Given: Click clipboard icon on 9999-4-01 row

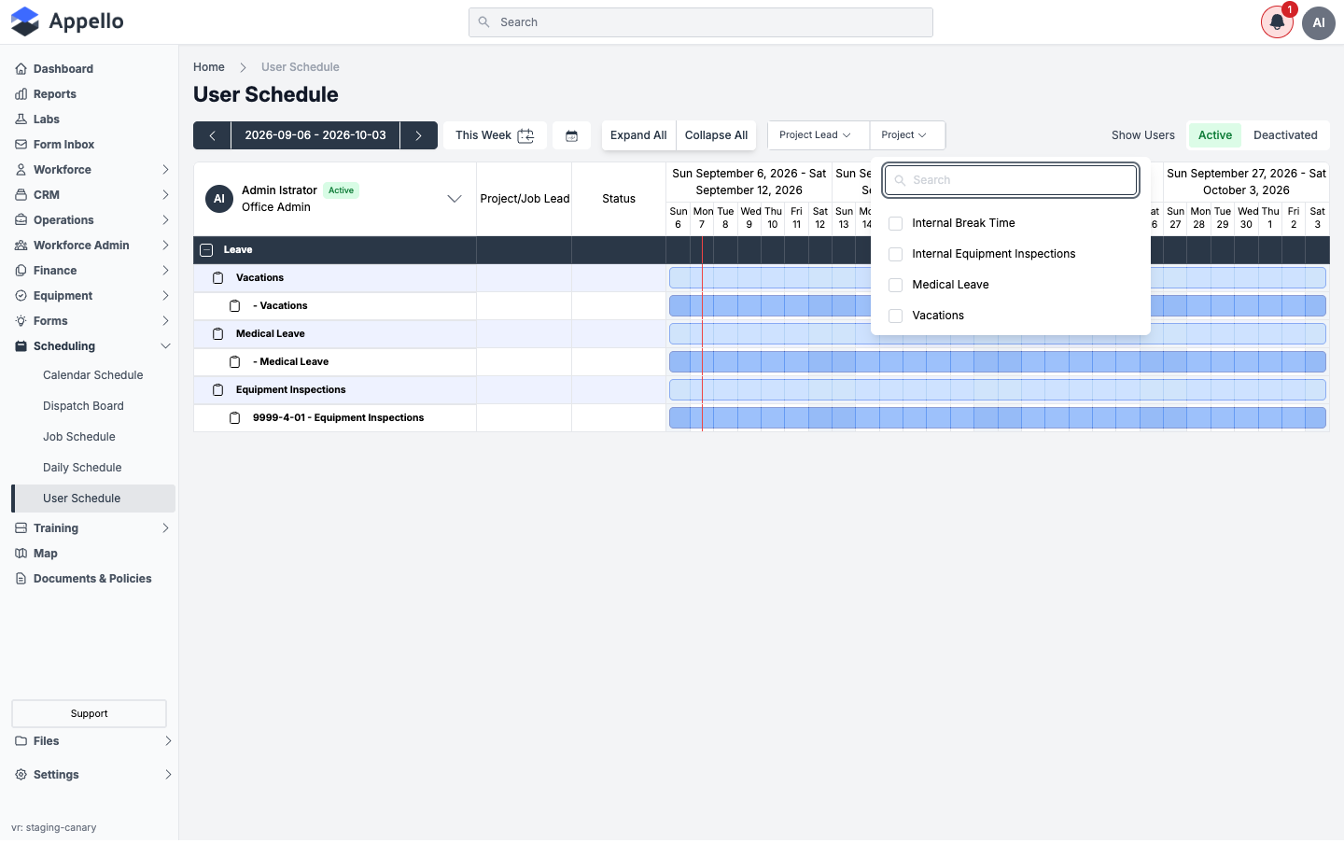Looking at the screenshot, I should click(x=235, y=418).
